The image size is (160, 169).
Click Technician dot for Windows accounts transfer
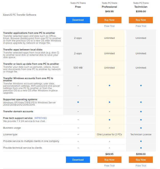click(141, 85)
